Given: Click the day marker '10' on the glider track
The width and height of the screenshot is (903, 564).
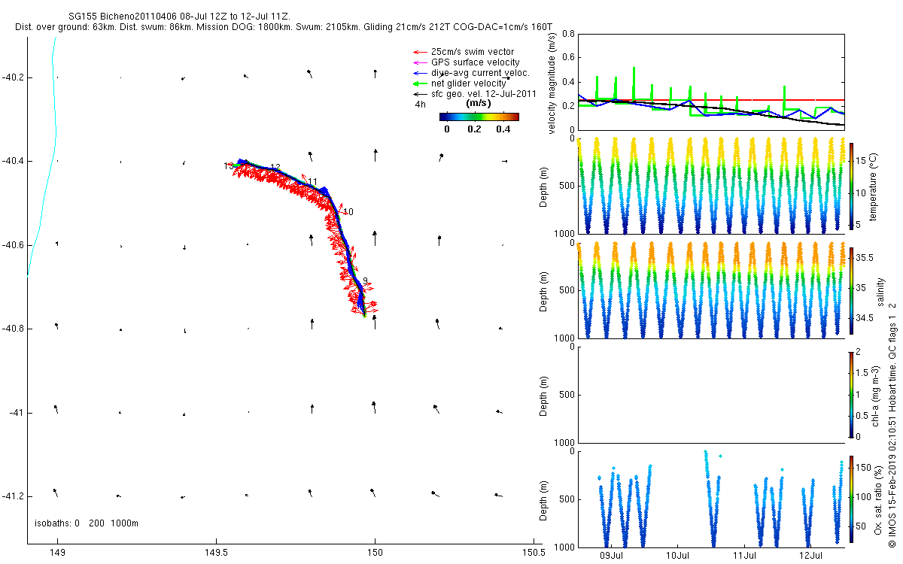Looking at the screenshot, I should coord(348,212).
